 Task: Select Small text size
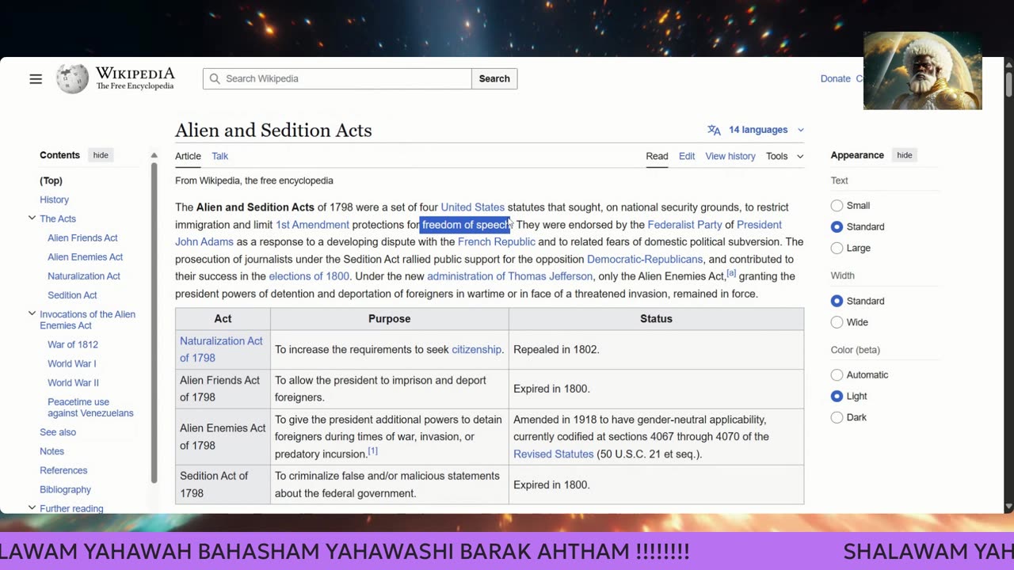(837, 205)
